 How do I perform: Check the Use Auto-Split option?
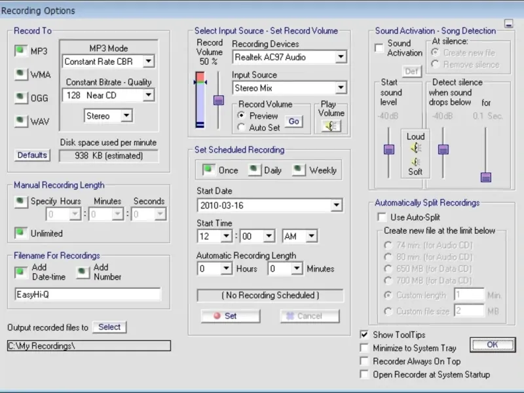pos(382,217)
